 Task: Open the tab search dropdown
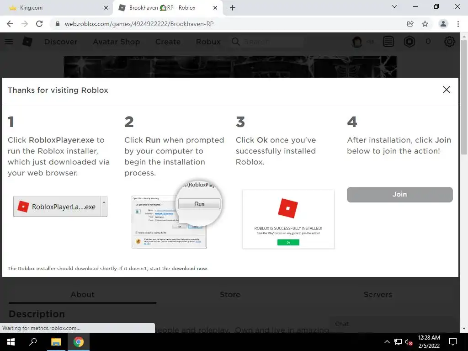(394, 6)
